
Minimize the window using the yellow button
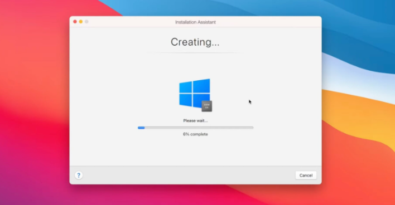click(x=80, y=22)
